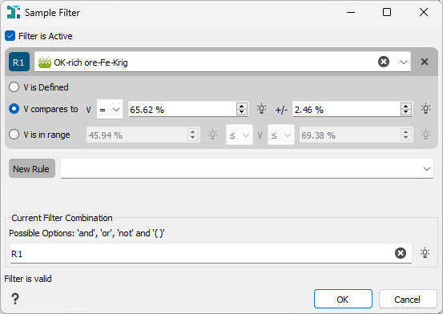Increase the 65.62 % value with up arrow
The height and width of the screenshot is (314, 443).
tap(242, 107)
